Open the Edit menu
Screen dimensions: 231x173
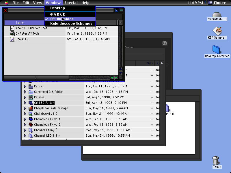click(x=26, y=3)
